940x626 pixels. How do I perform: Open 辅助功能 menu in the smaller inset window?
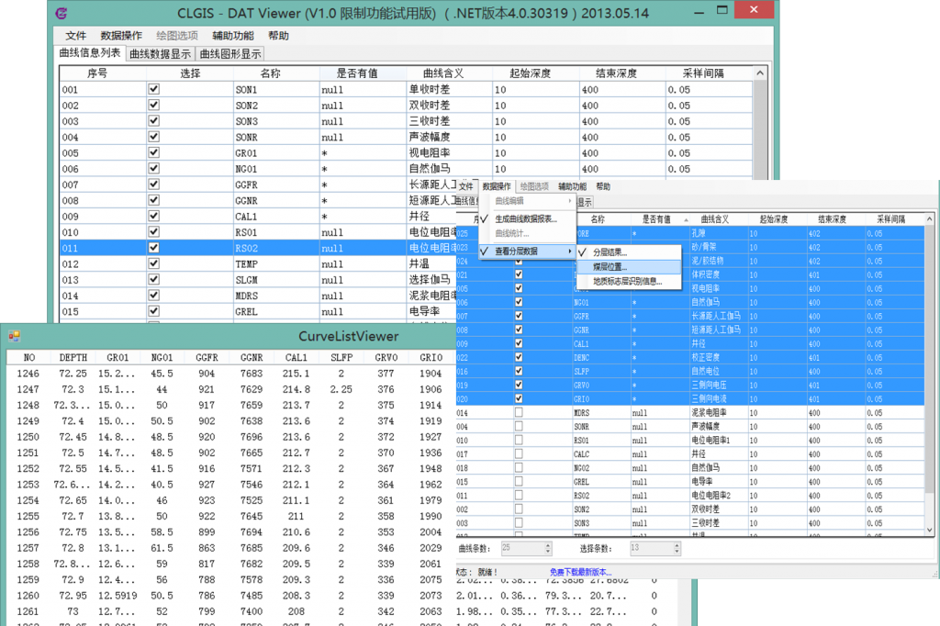(573, 186)
